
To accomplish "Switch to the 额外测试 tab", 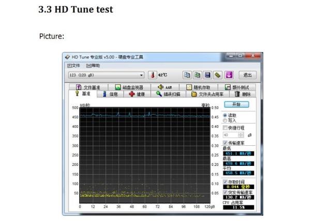I will (x=237, y=87).
